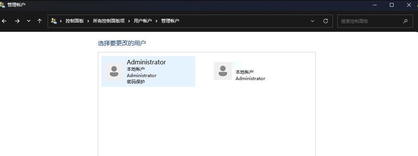Expand the chevron after 用户帐户 breadcrumb
The width and height of the screenshot is (418, 156).
(156, 21)
